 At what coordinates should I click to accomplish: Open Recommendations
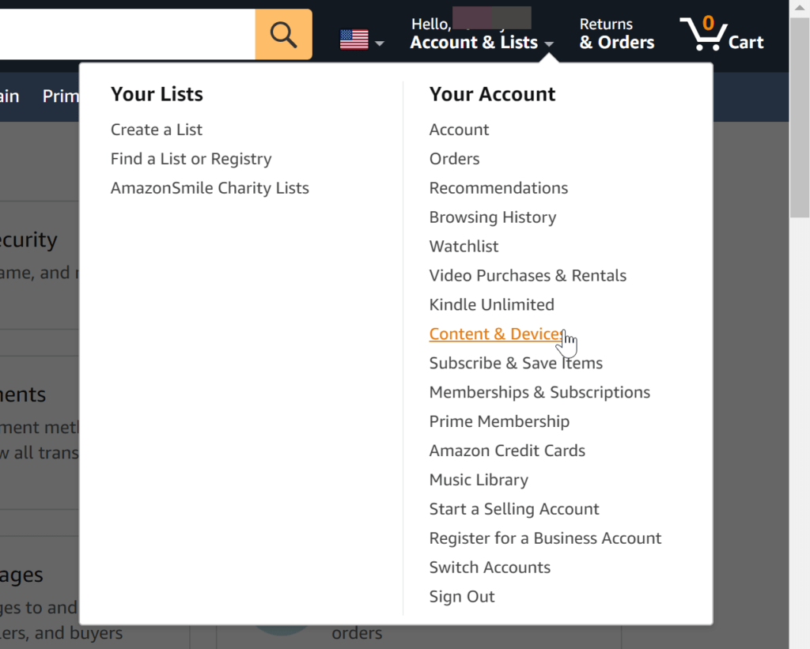point(498,188)
